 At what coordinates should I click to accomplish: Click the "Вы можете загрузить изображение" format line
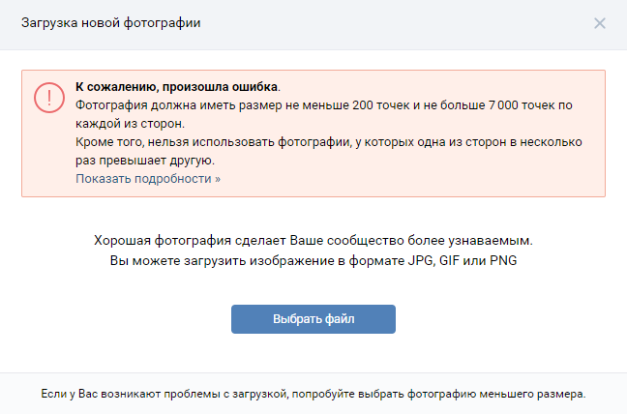(x=313, y=260)
